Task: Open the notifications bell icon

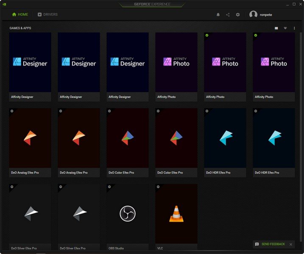Action: point(218,15)
